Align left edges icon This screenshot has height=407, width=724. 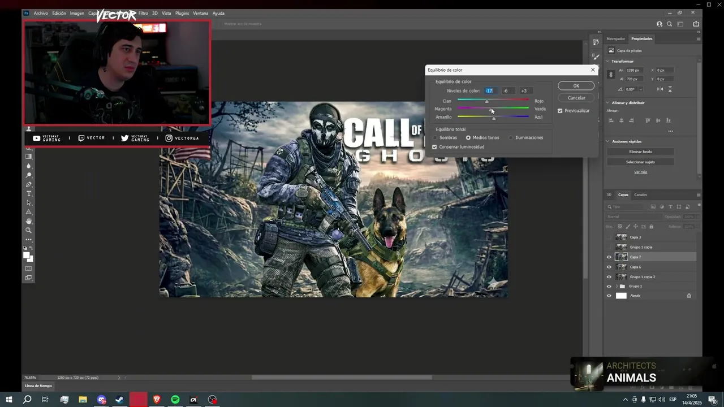pos(611,120)
